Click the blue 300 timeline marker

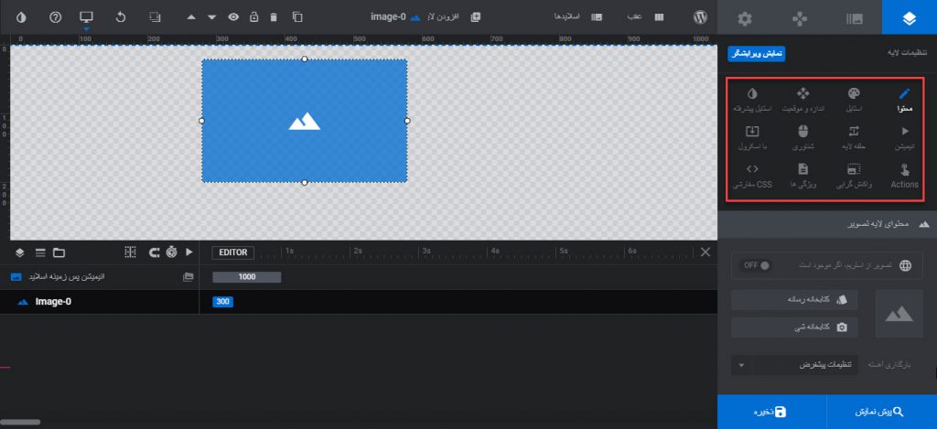tap(223, 302)
